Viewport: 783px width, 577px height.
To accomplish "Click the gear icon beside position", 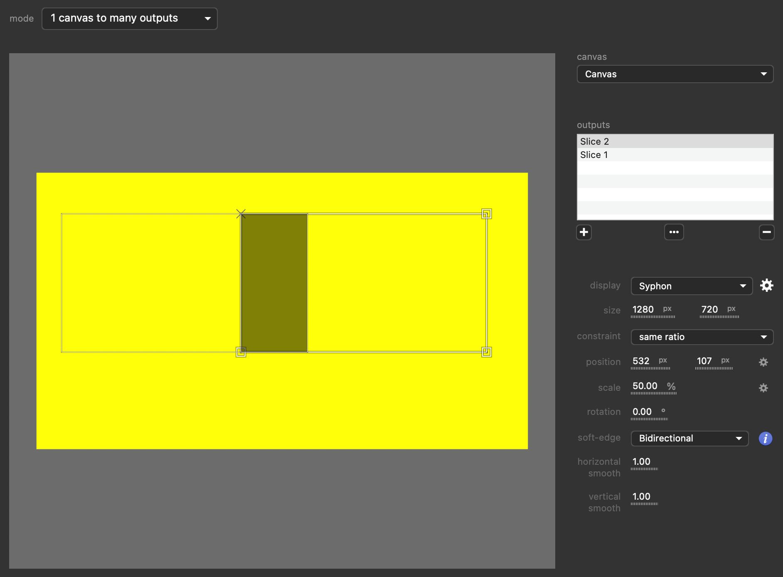I will (x=763, y=362).
